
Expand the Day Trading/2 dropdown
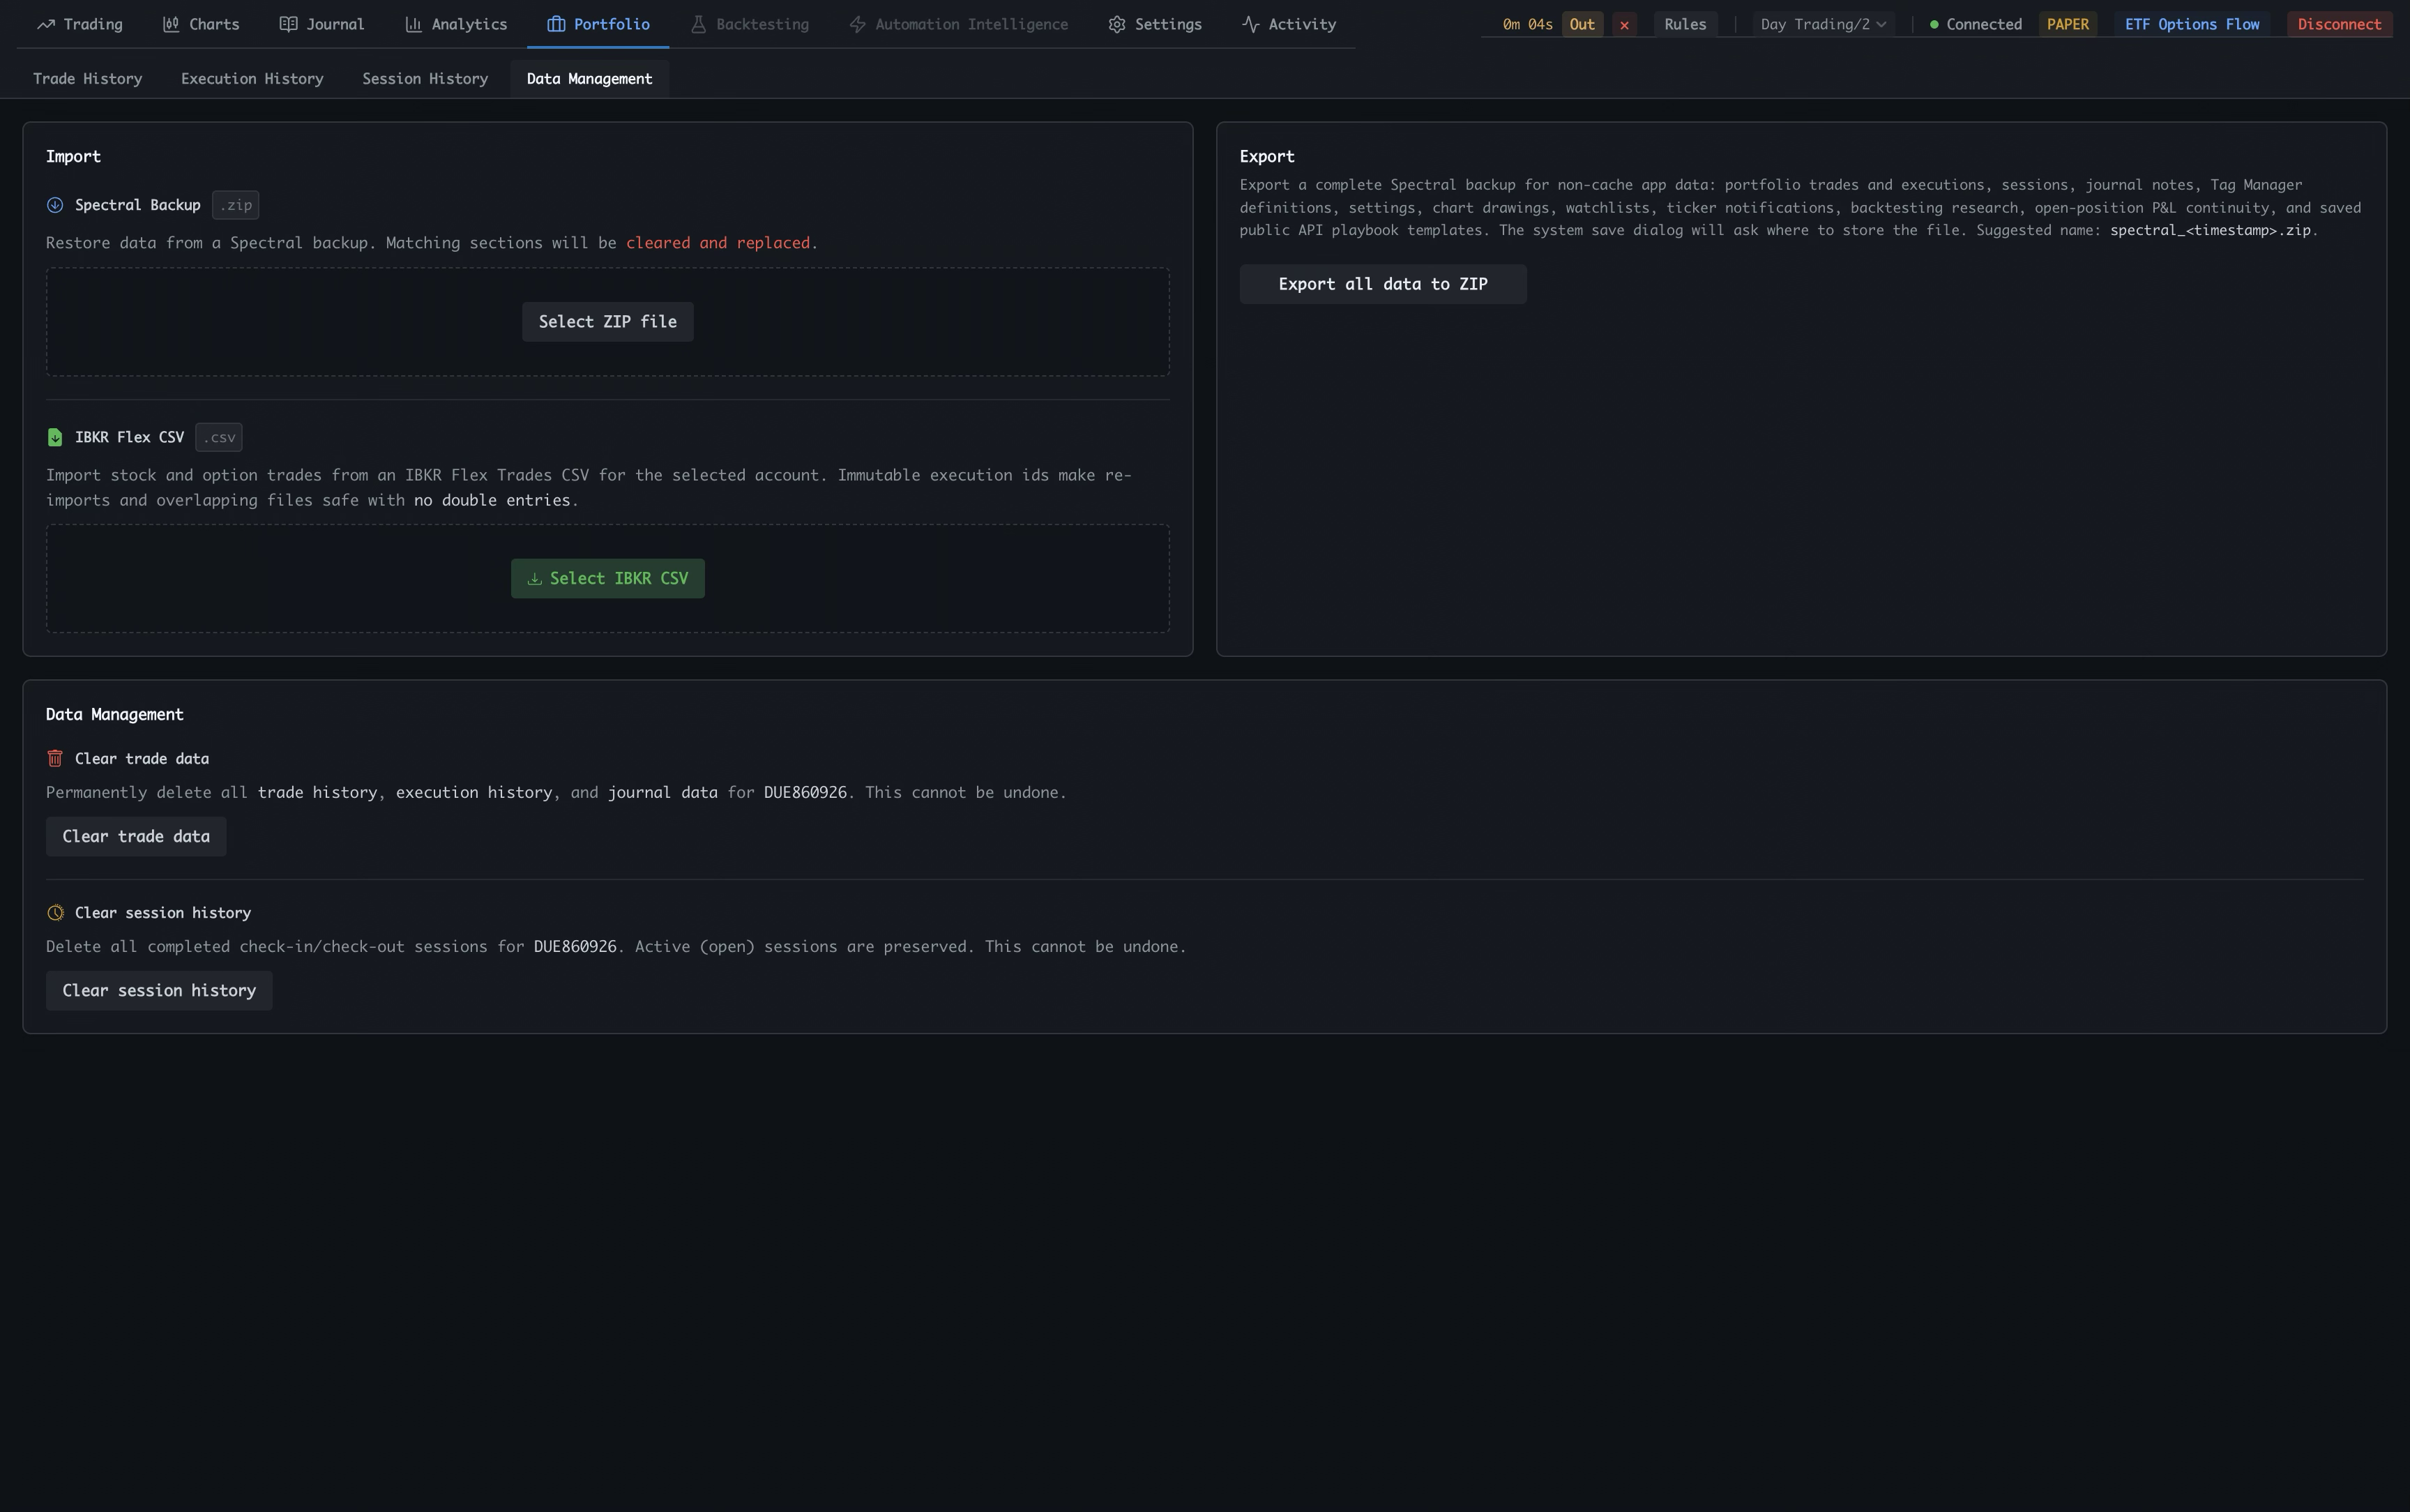1824,24
